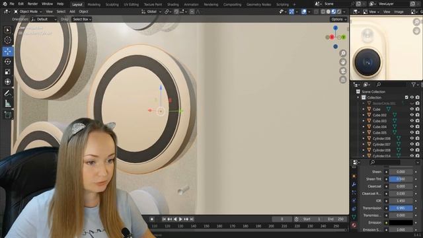Viewport: 423px width, 238px height.
Task: Open shading options dropdown arrow
Action: 344,12
